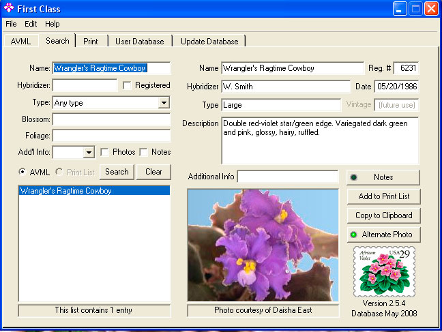
Task: Click the African Violet stamp icon
Action: [383, 271]
